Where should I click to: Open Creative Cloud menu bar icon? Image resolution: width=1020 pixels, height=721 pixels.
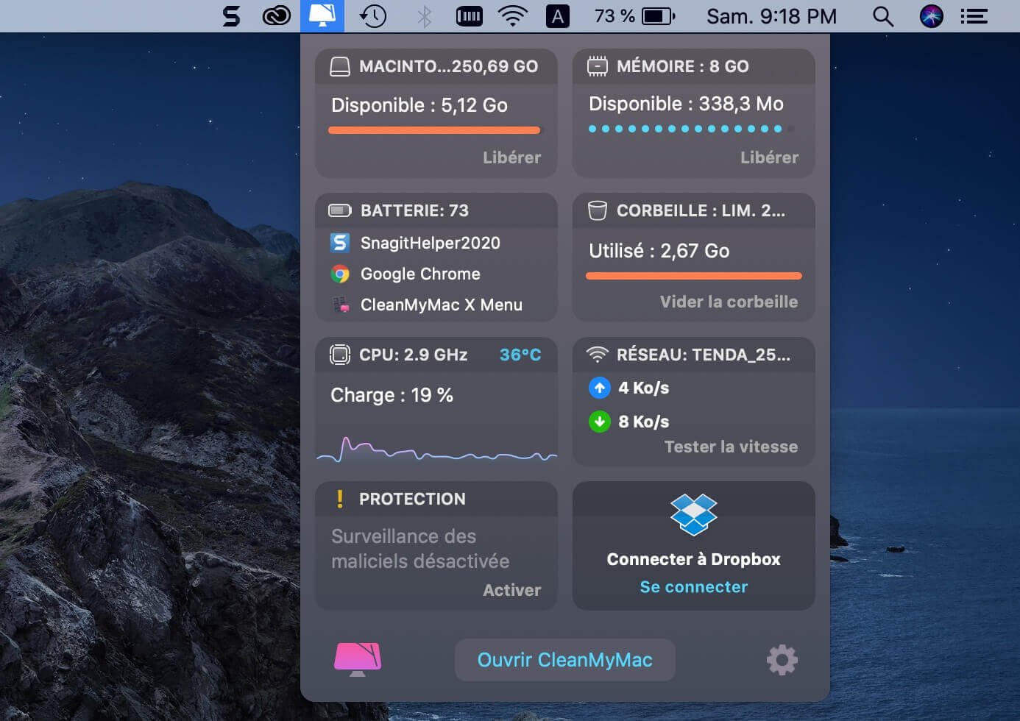pos(276,16)
